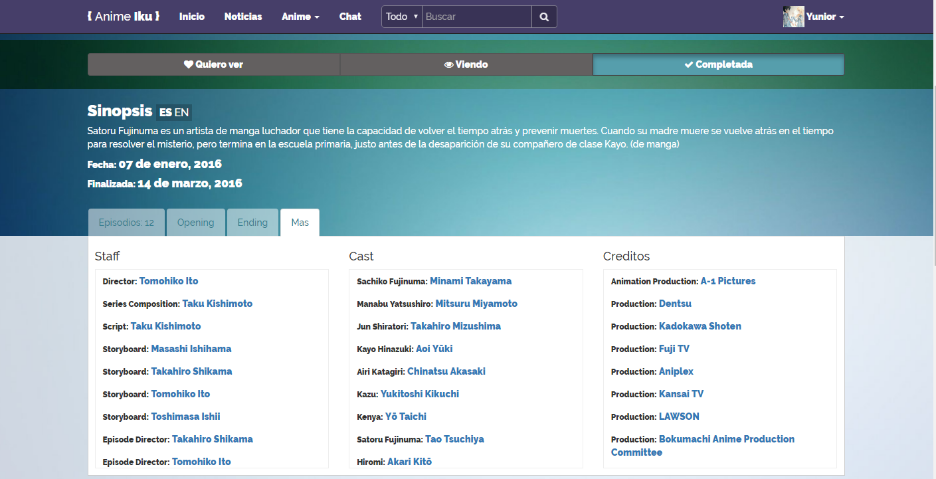This screenshot has width=936, height=479.
Task: Open the Chat page
Action: 350,17
